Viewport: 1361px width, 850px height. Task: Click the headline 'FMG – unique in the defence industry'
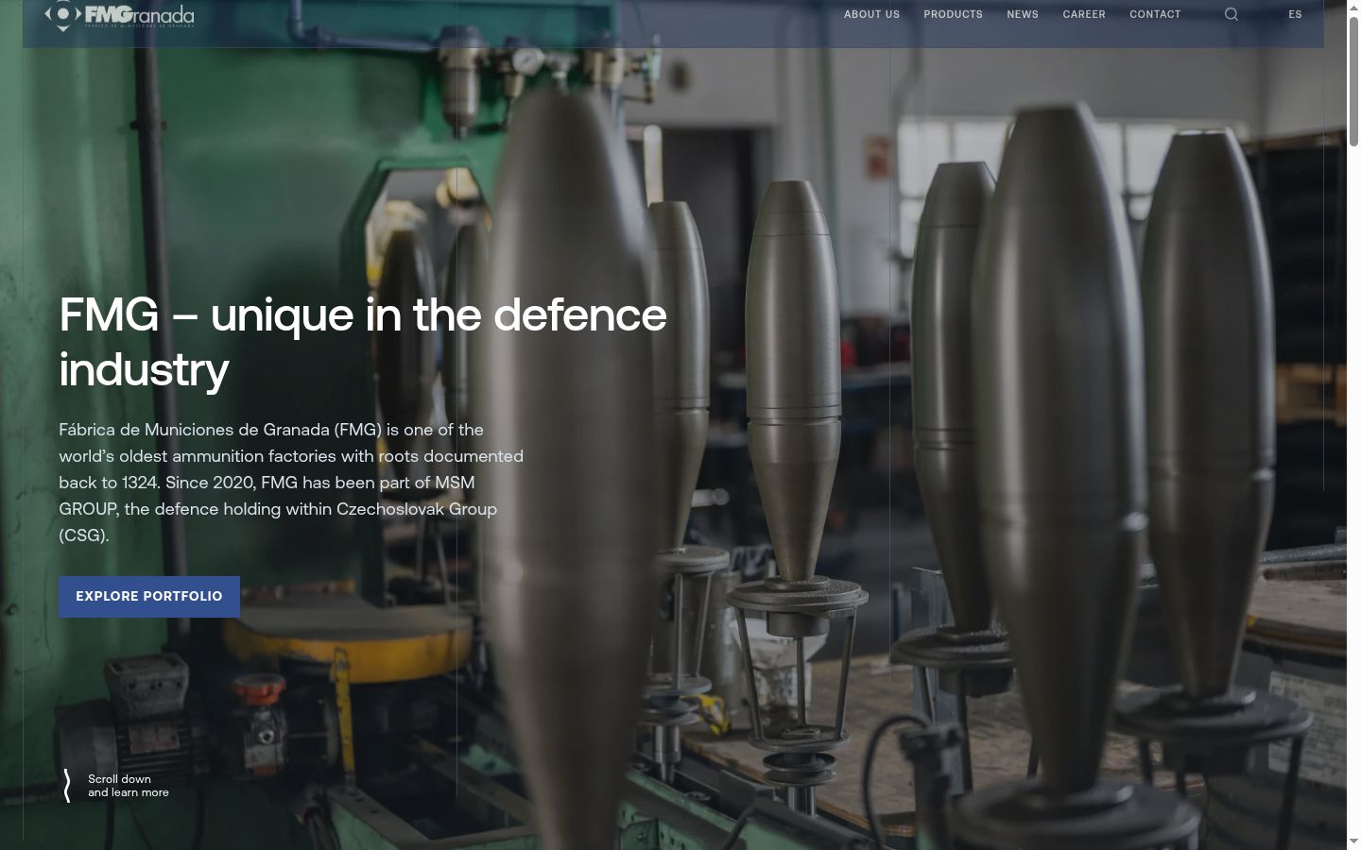(x=363, y=342)
